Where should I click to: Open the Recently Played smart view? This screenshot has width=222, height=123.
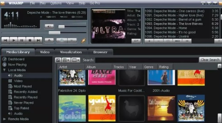coord(26,97)
